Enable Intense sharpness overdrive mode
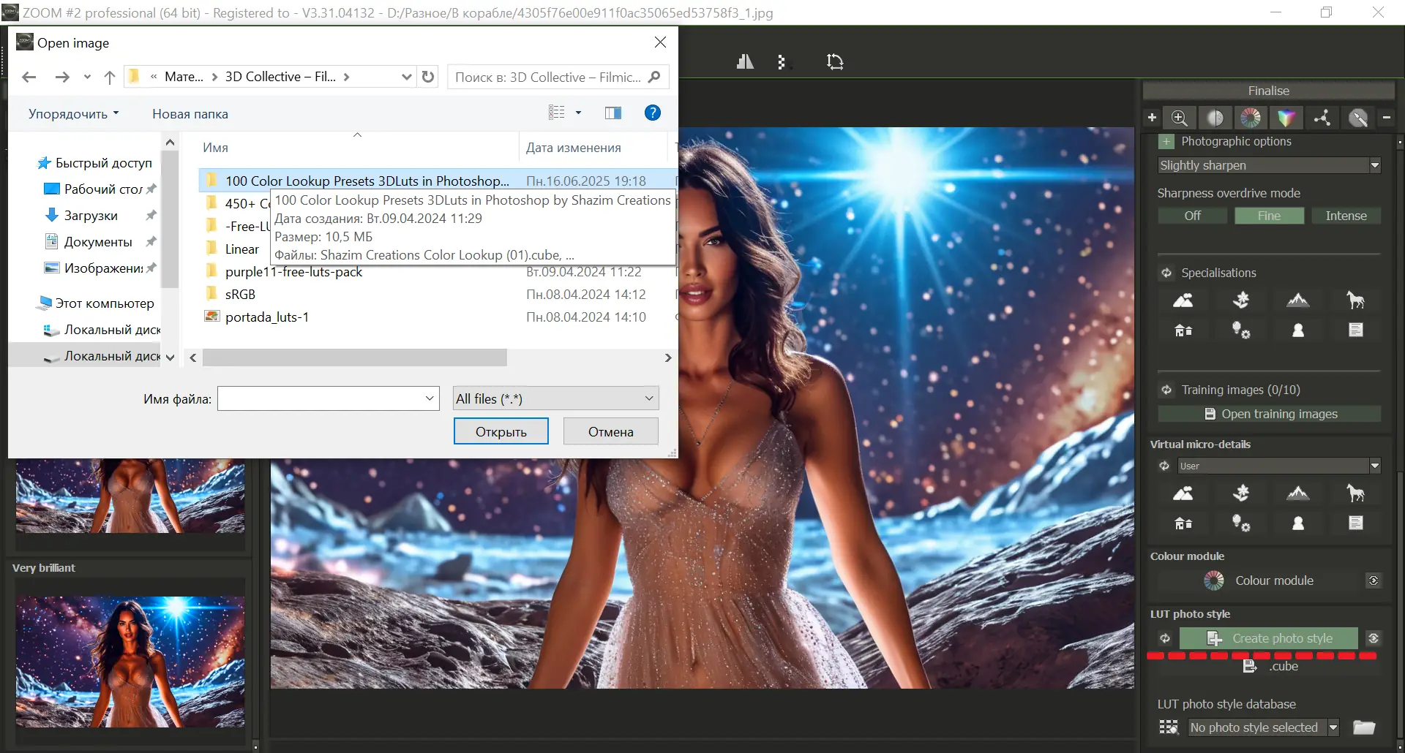This screenshot has height=753, width=1405. tap(1346, 215)
